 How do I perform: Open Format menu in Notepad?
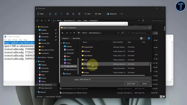pos(15,40)
